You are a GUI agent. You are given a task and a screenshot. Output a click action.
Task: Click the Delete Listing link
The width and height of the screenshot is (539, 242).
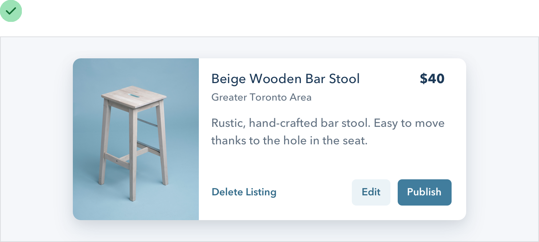[244, 192]
